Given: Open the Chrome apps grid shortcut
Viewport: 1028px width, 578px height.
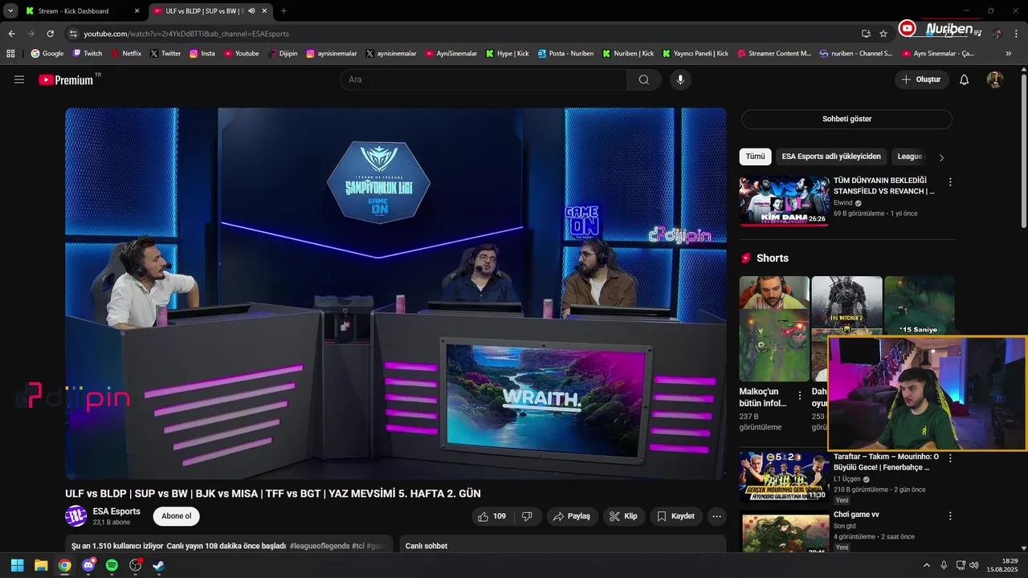Looking at the screenshot, I should coord(10,54).
